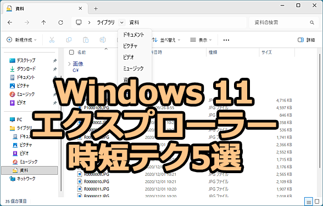
Task: Choose ミュージック from breadcrumb dropdown menu
Action: click(135, 68)
